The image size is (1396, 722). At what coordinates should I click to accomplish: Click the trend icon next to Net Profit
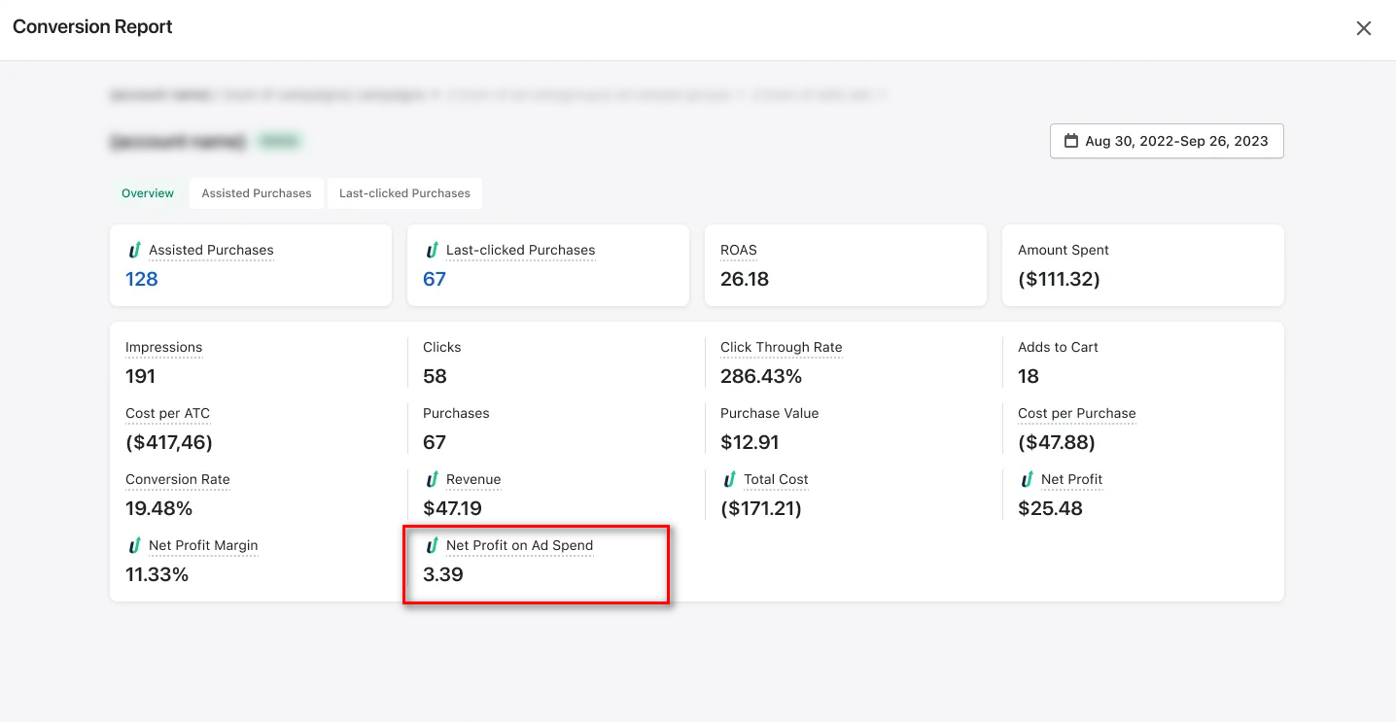(1026, 478)
